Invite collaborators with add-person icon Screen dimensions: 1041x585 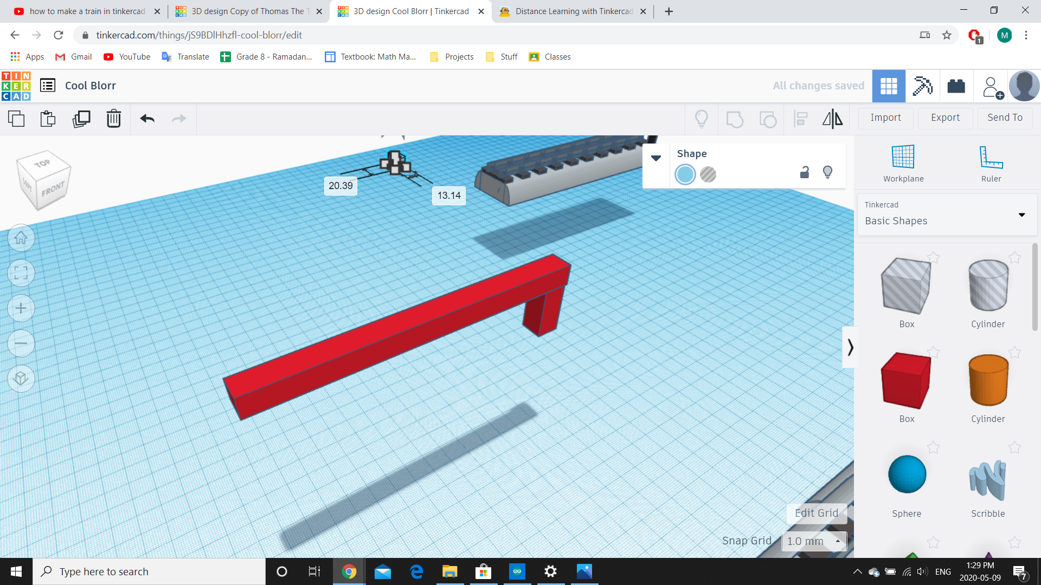click(x=992, y=87)
